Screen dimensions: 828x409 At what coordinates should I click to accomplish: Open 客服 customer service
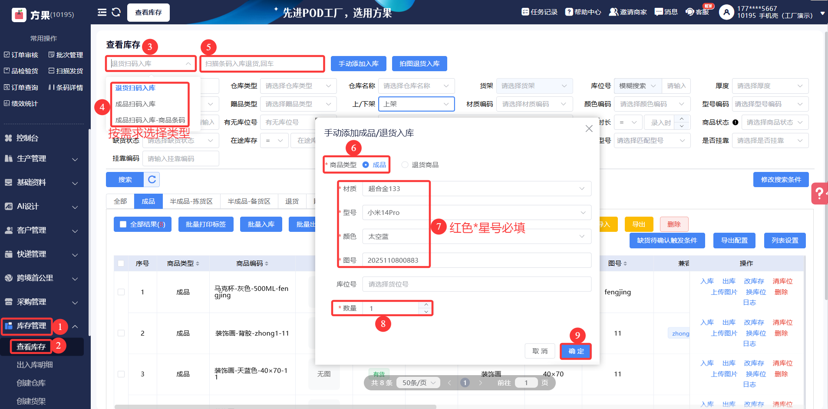(x=697, y=12)
